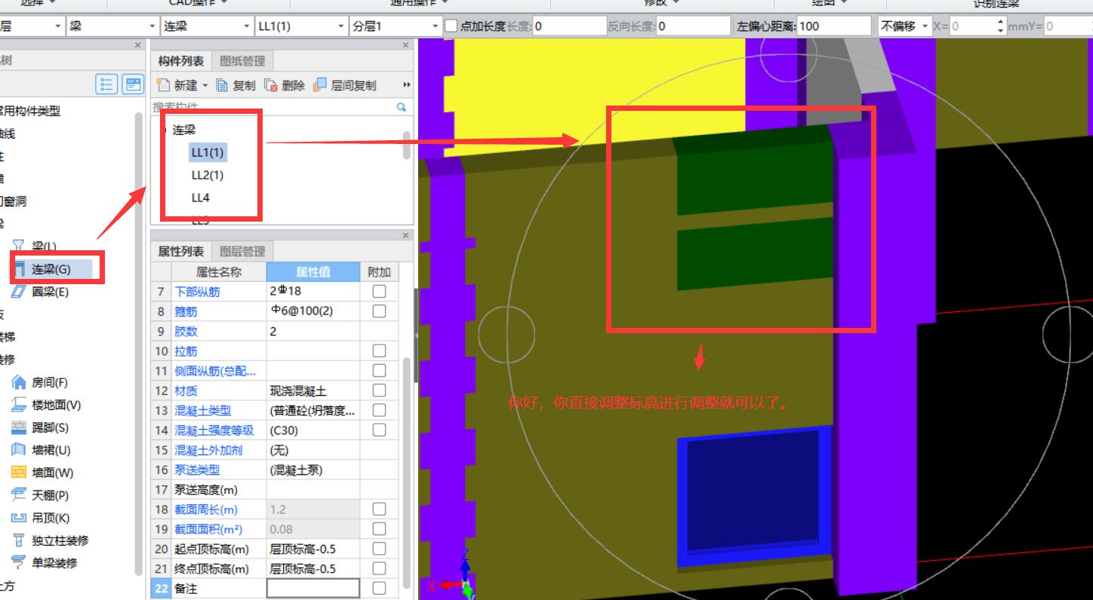Select 墙裙(U) wainscot item
Screen dimensions: 1093x600
42,450
